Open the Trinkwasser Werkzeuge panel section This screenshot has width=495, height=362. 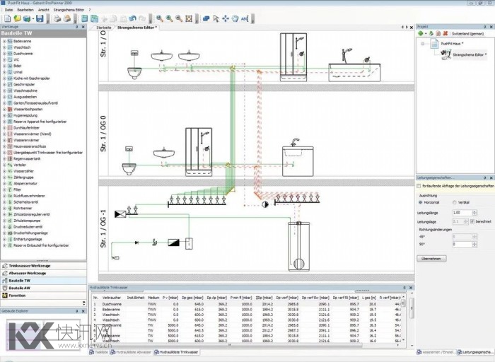28,265
